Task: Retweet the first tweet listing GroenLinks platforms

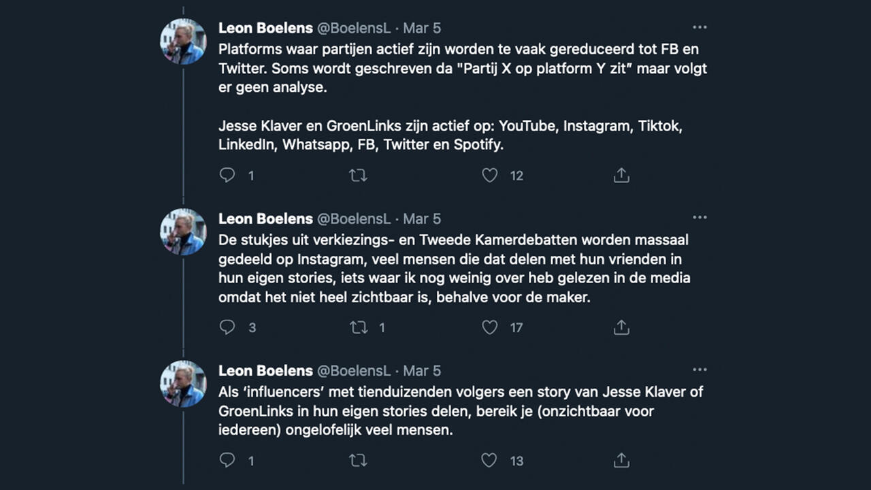Action: [x=358, y=176]
